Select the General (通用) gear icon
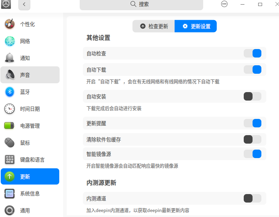 tap(10, 210)
